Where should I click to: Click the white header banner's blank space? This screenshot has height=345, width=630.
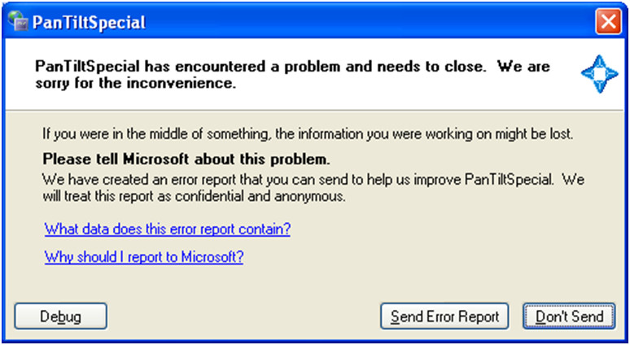coord(407,94)
